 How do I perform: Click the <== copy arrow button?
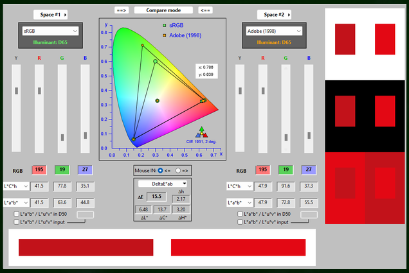coord(205,10)
